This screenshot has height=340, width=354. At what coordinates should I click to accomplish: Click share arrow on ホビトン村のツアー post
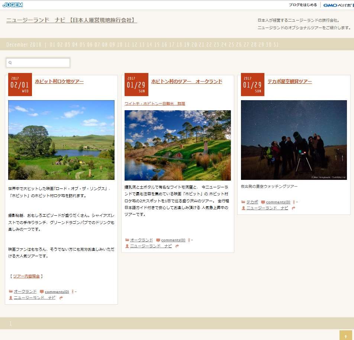click(177, 246)
